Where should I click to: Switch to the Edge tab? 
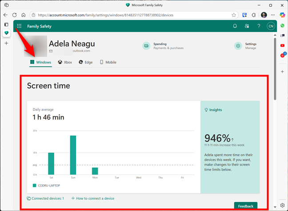86,62
